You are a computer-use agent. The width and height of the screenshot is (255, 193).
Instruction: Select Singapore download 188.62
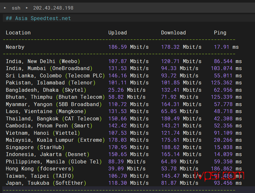click(x=170, y=147)
